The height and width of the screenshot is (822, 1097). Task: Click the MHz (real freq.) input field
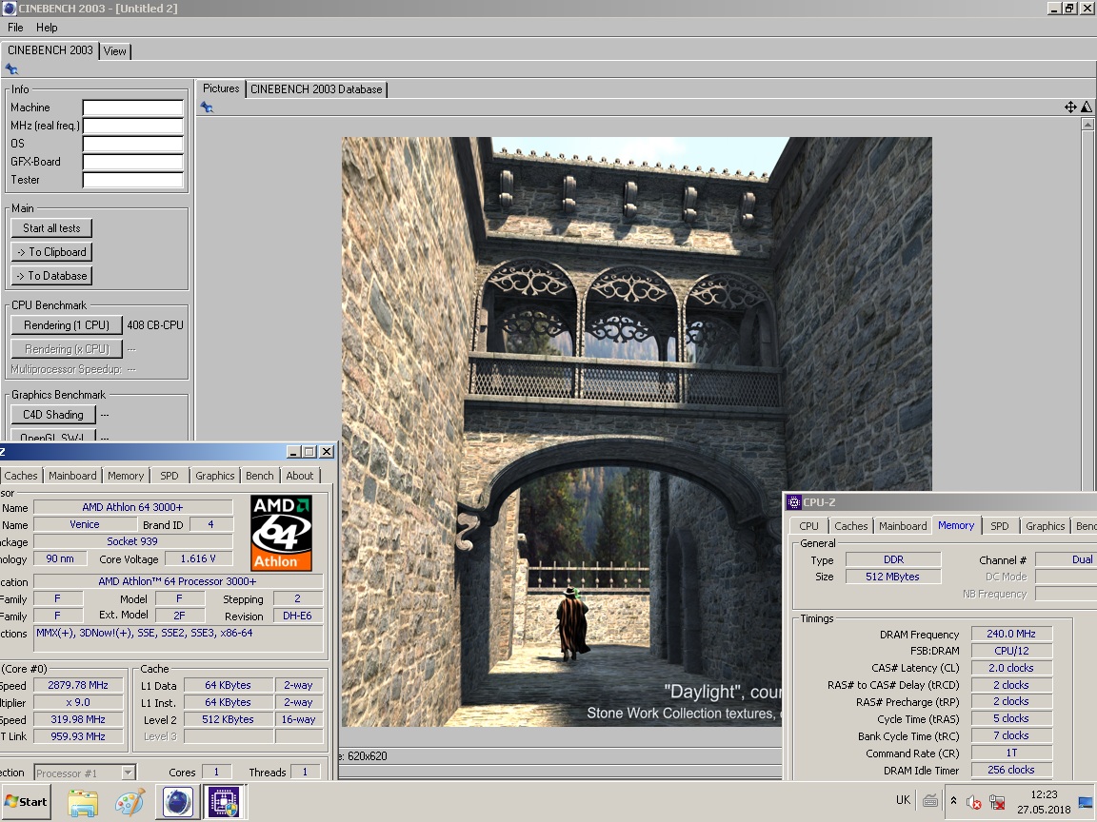(133, 126)
